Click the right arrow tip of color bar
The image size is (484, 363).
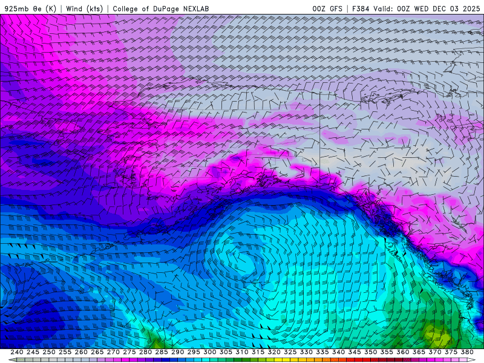(473, 360)
